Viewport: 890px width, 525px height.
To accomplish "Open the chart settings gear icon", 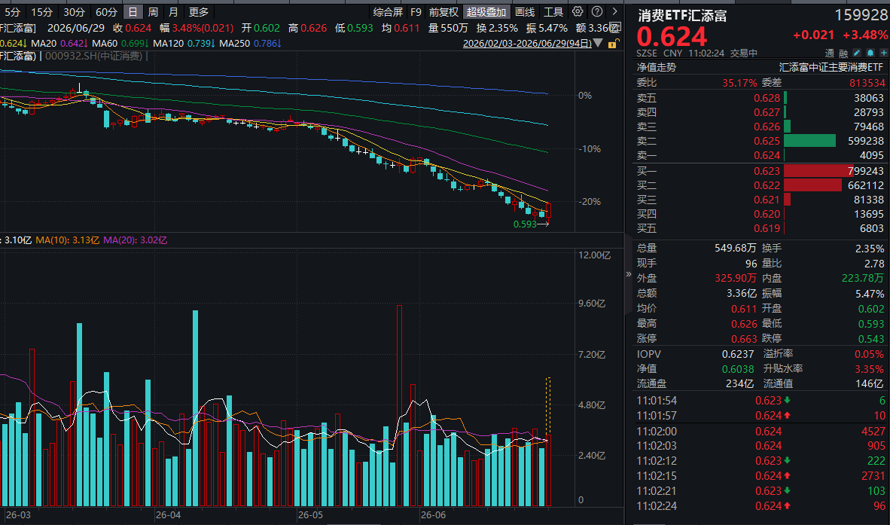I will pyautogui.click(x=578, y=11).
